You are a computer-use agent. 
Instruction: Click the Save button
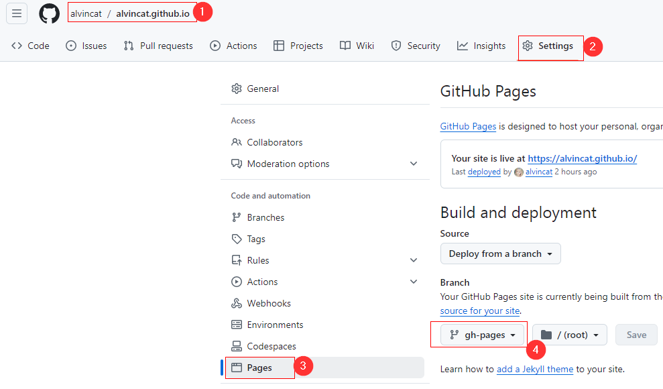point(636,335)
